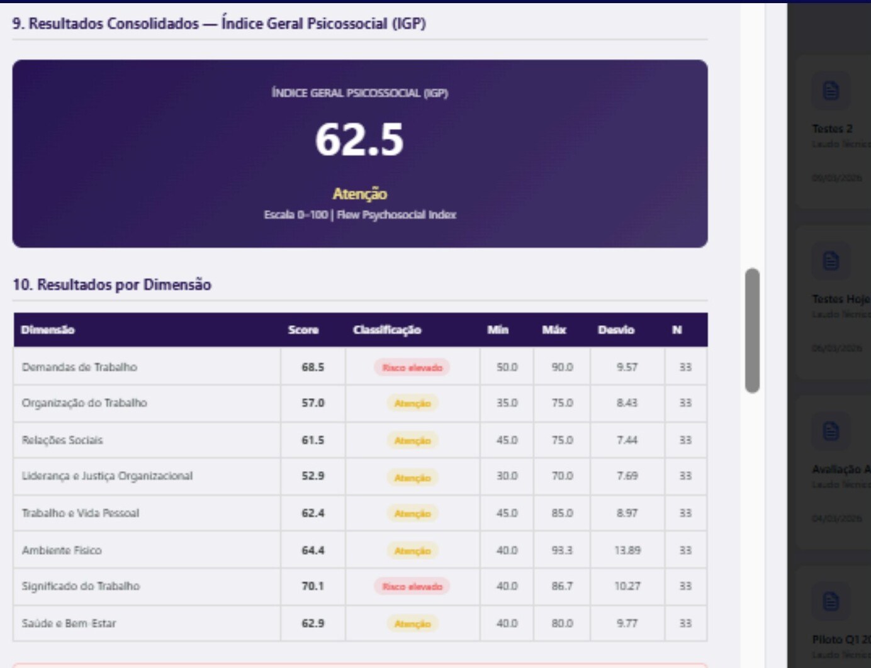Select the 'Significado do Trabalho' row label
The height and width of the screenshot is (668, 871).
pyautogui.click(x=81, y=586)
